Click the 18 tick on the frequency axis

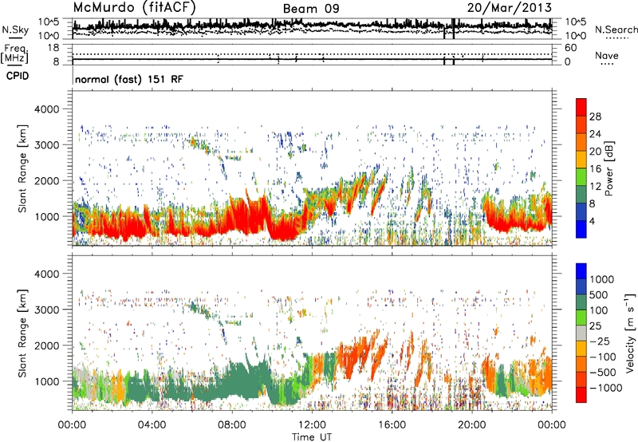pos(53,48)
